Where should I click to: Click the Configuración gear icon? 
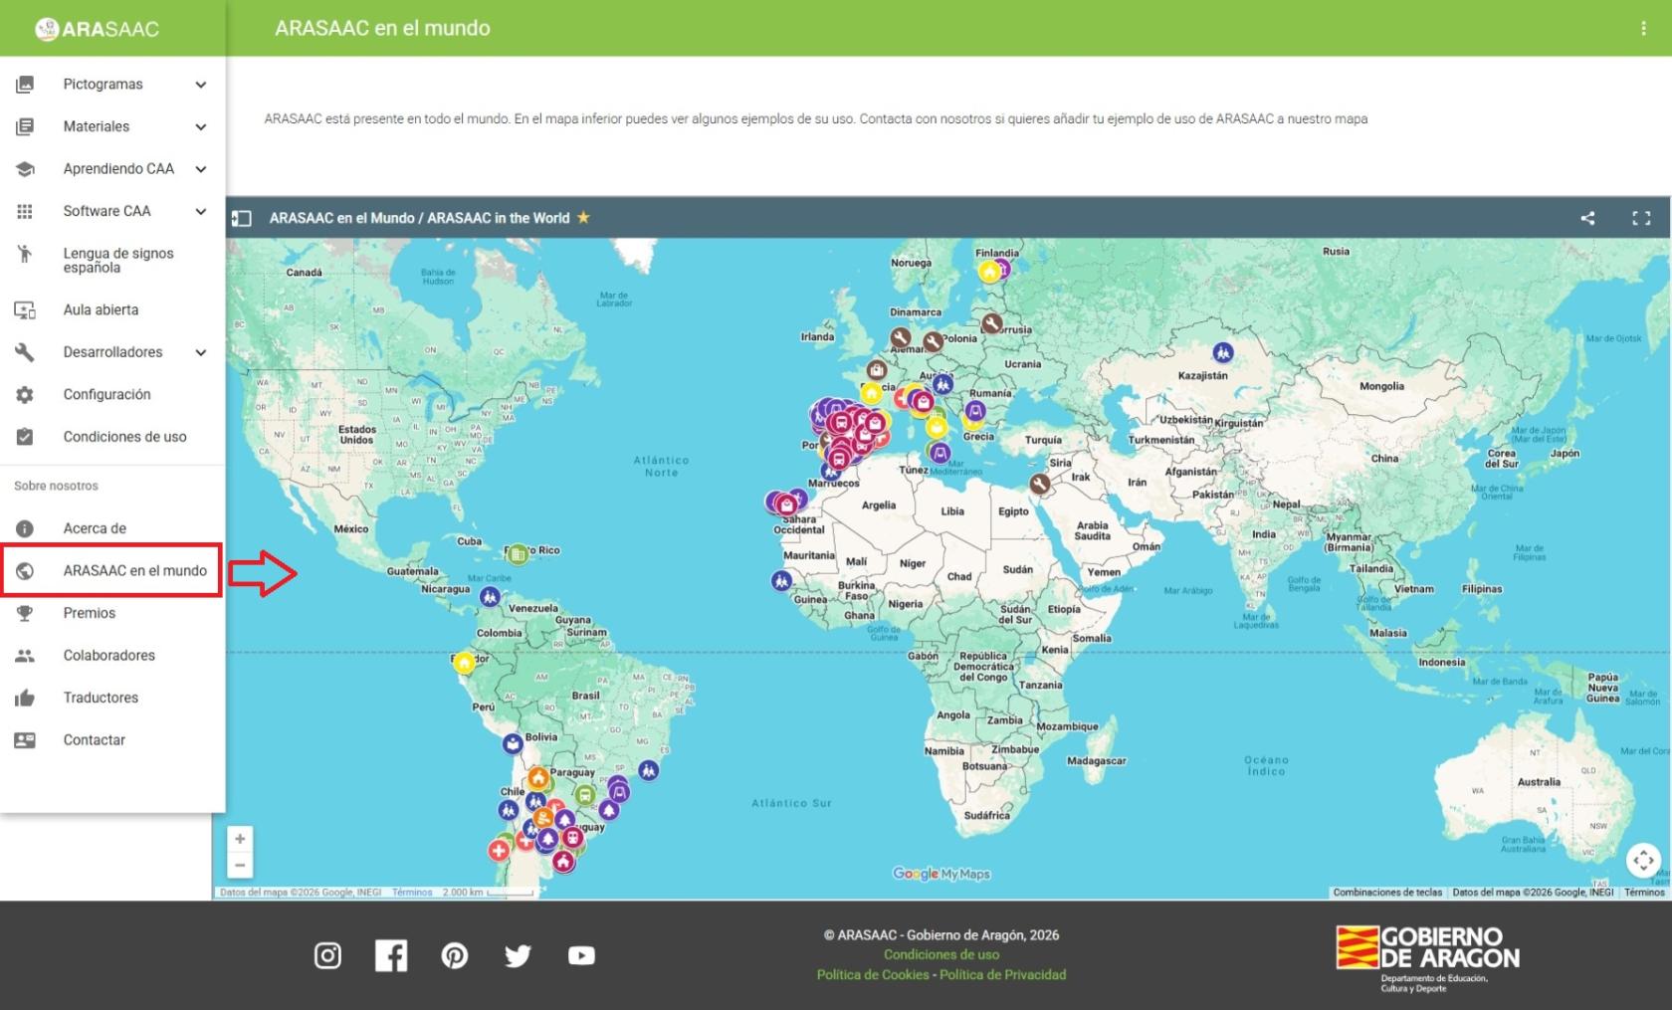point(25,395)
